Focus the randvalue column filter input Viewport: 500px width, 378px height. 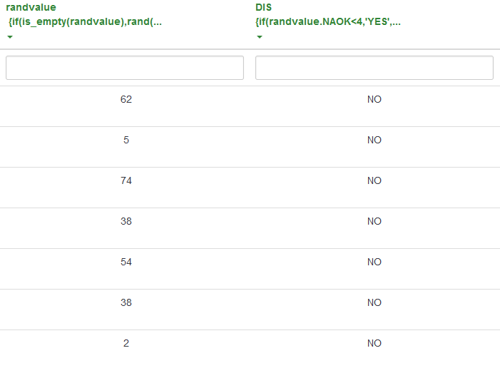[125, 68]
